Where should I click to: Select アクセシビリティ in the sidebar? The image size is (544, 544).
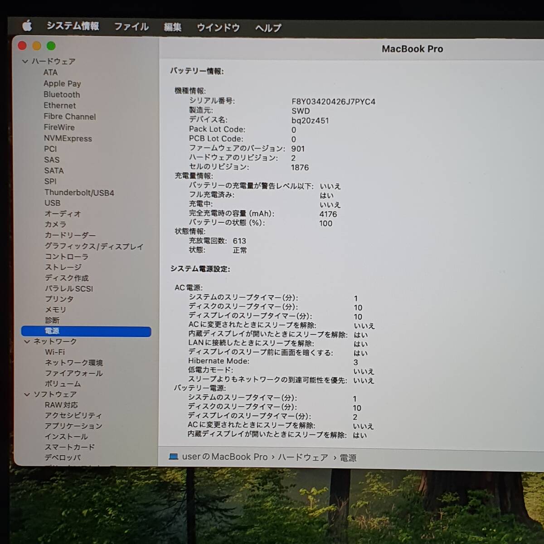point(73,415)
